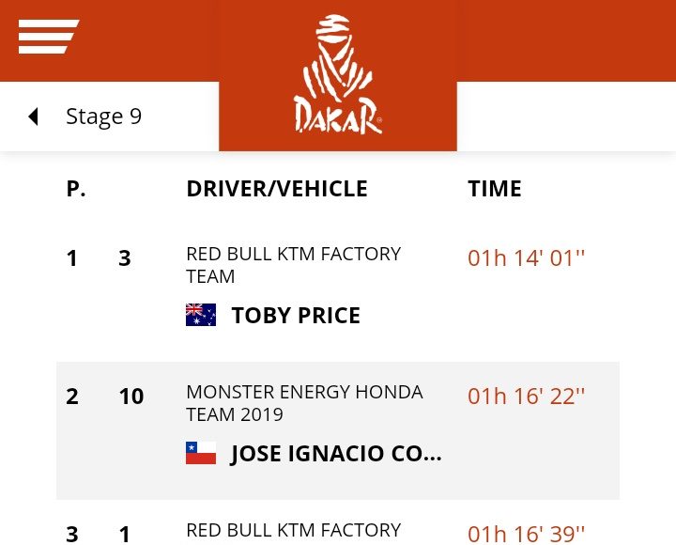
Task: Open Toby Price rider link
Action: click(296, 316)
